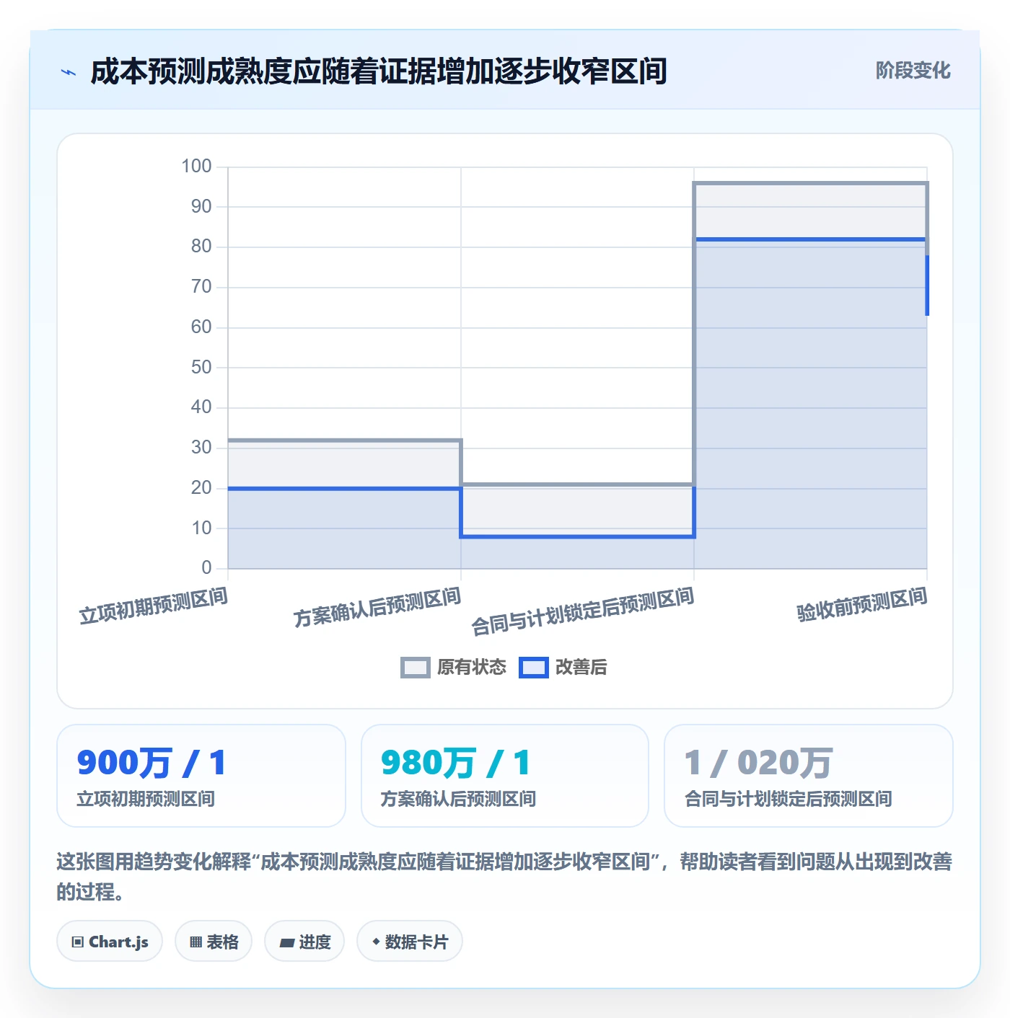Click 合同与计划锁定后预测区间 caption under 020万 card

(x=788, y=799)
